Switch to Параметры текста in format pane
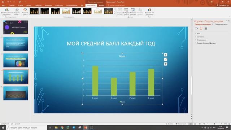The image size is (231, 130). (221, 24)
